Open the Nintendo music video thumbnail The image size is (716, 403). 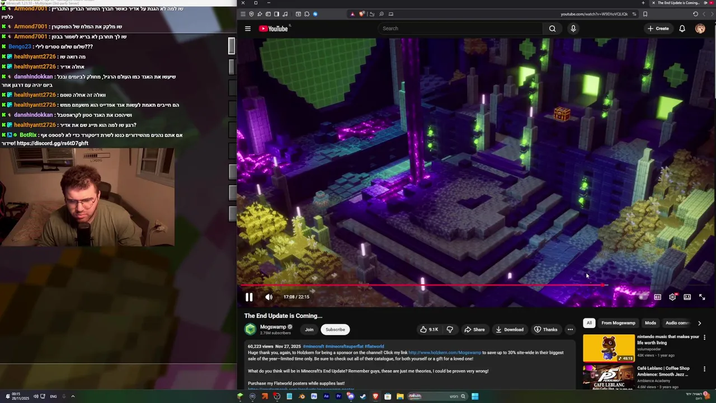(609, 348)
